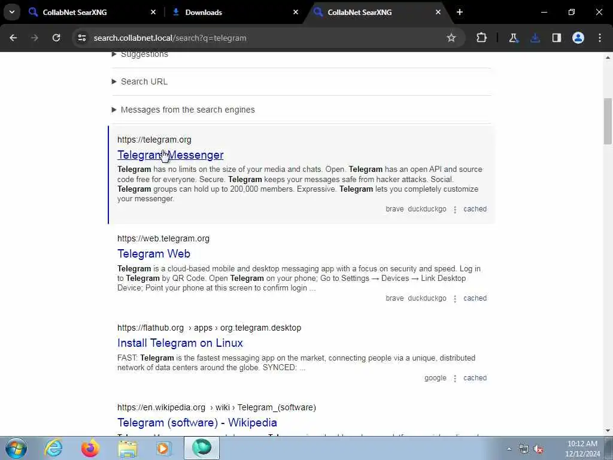Open the Telegram Web result link
The image size is (613, 460).
click(154, 254)
